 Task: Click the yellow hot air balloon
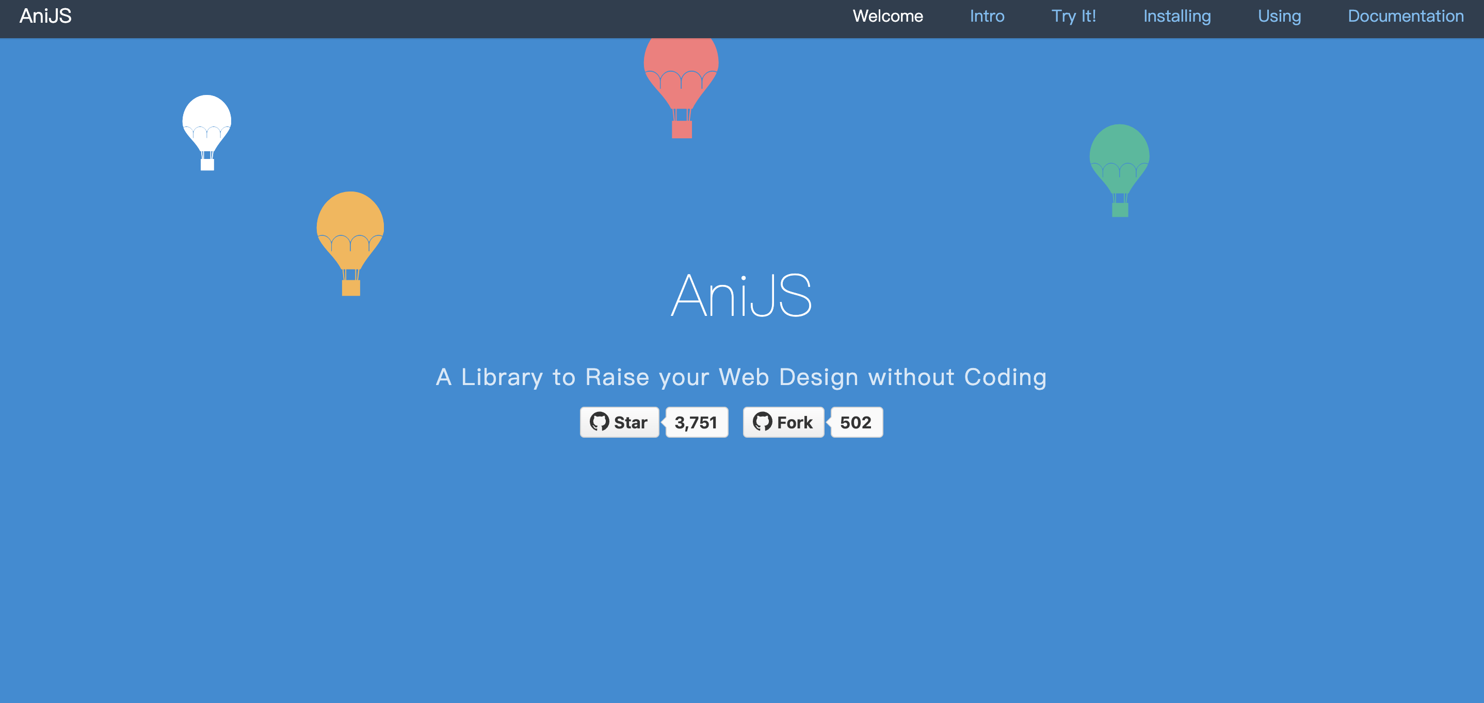(x=350, y=228)
